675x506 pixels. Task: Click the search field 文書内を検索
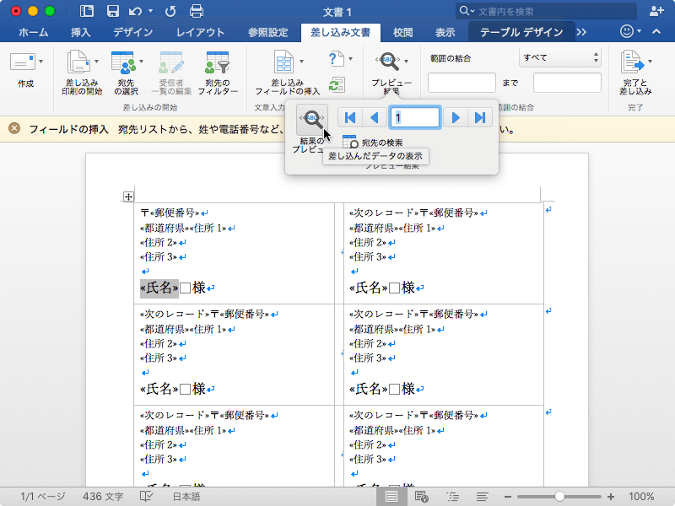(546, 11)
